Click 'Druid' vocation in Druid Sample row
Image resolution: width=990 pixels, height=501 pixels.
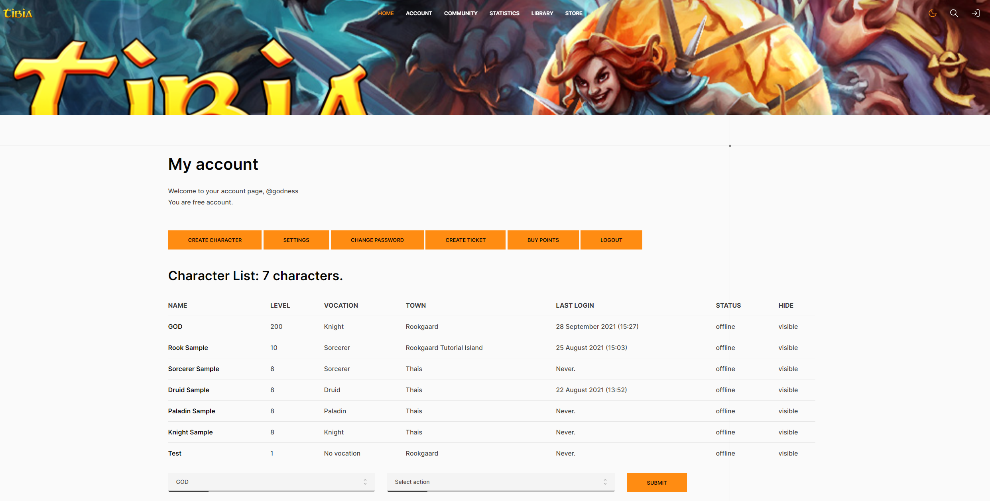(332, 390)
